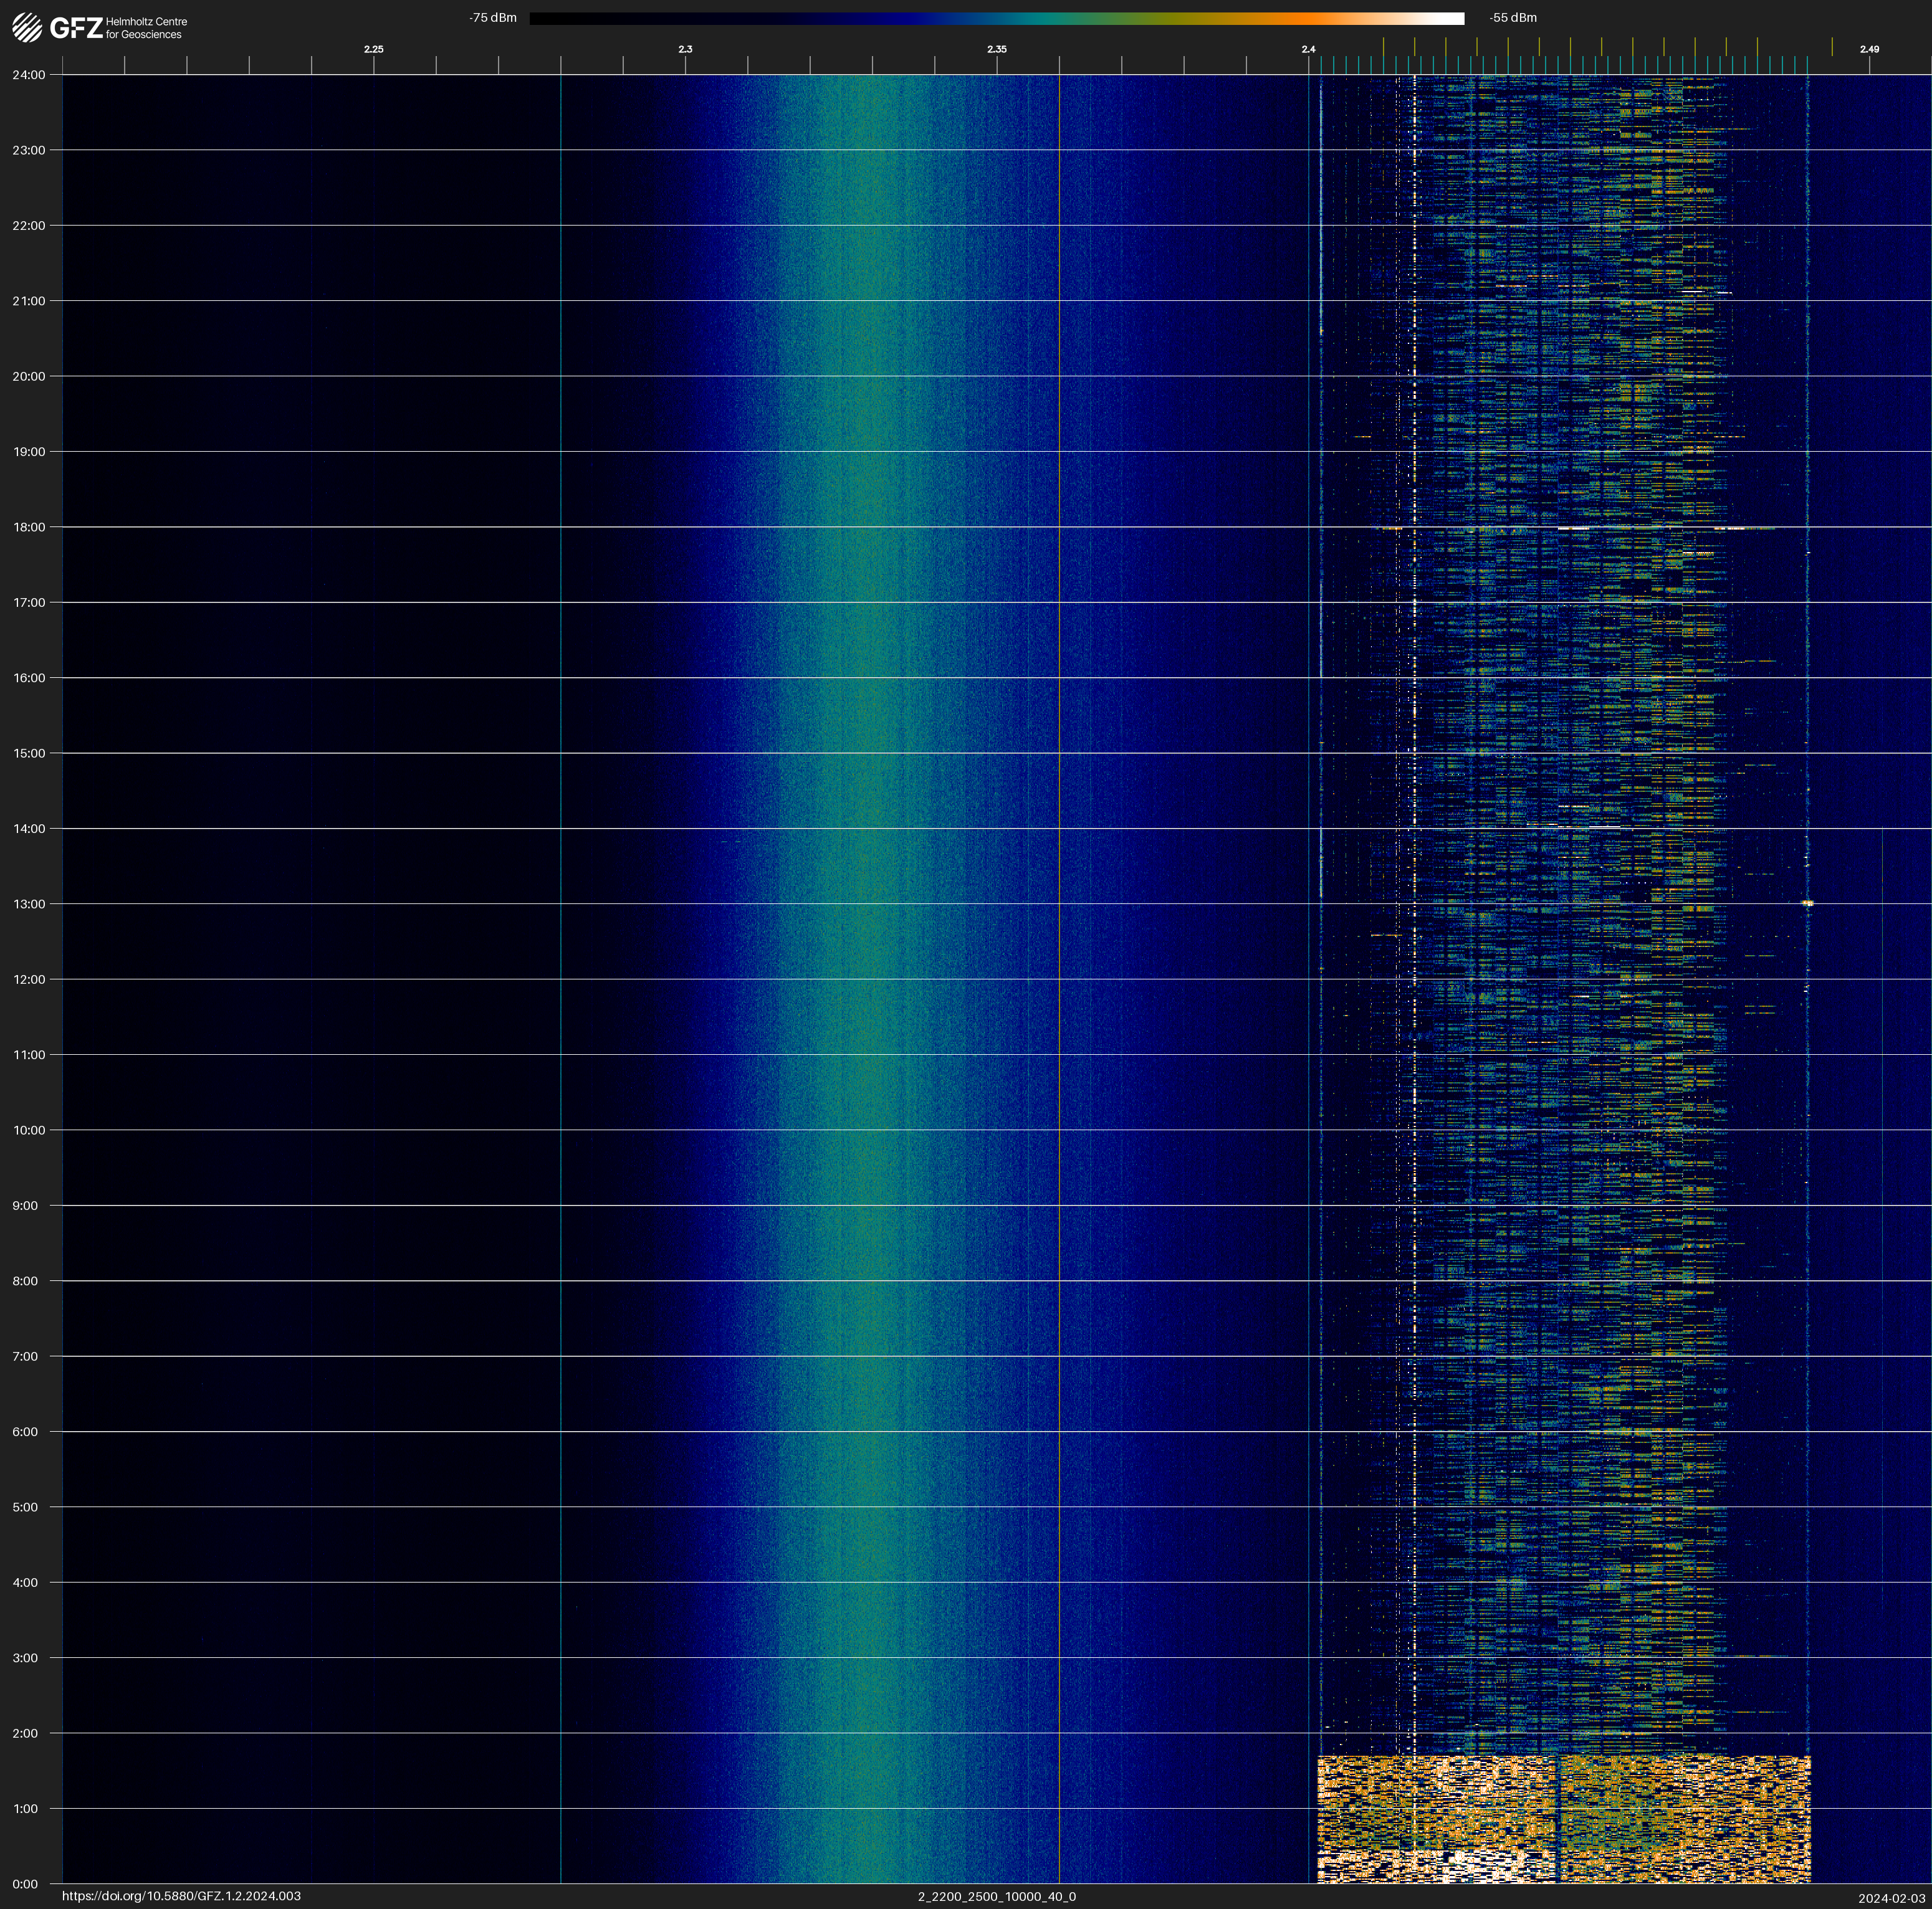Click the -55 dBm scale label
Screen dimensions: 1932x1909
1513,18
